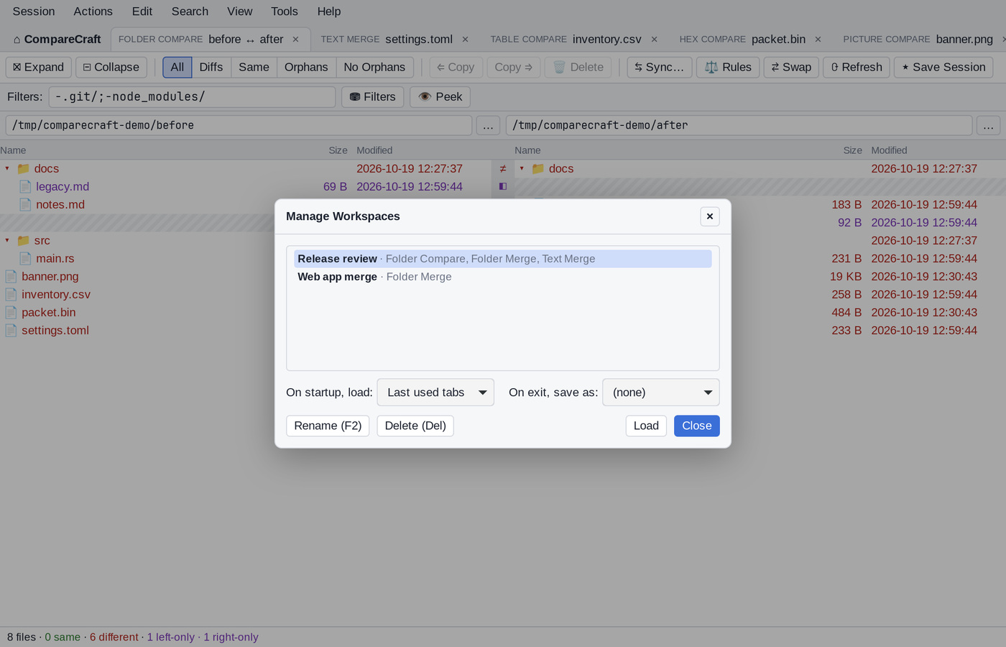1006x647 pixels.
Task: Load the selected workspace
Action: (x=646, y=426)
